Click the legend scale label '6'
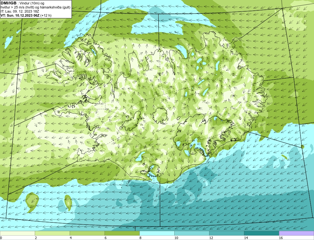This screenshot has height=240, width=314. [105, 238]
